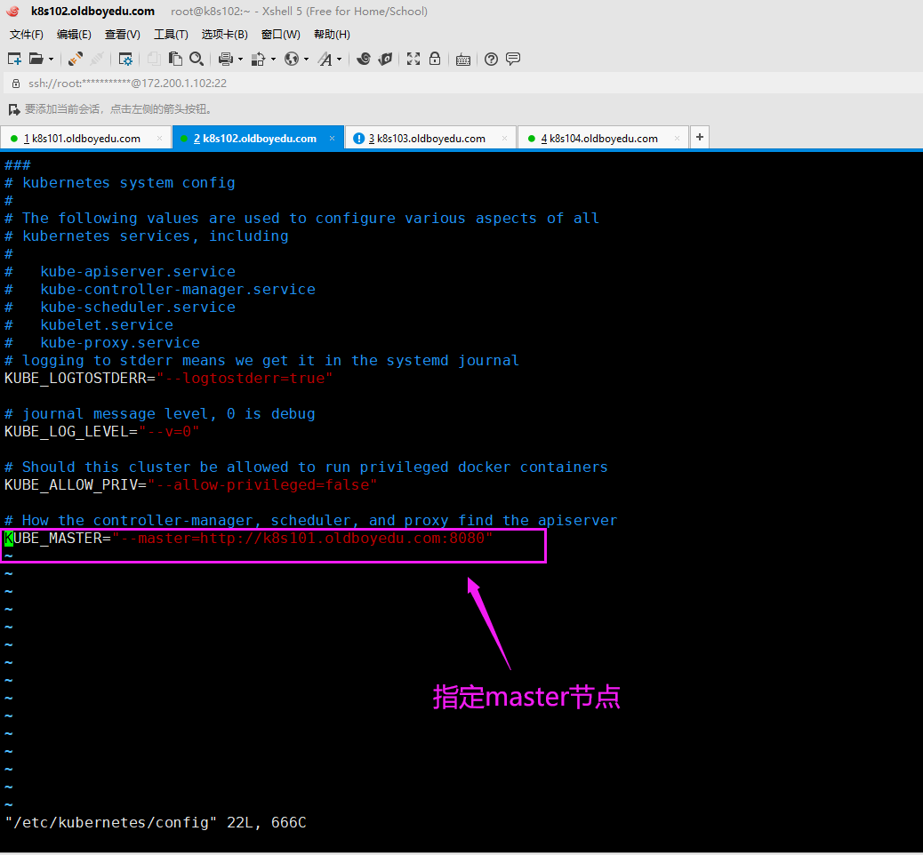Expand the Print dropdown arrow

[x=240, y=60]
